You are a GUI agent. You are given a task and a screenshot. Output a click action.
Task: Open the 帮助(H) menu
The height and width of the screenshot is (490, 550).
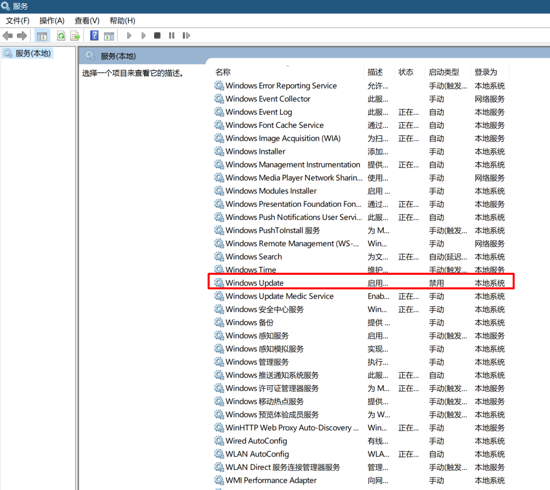click(122, 21)
